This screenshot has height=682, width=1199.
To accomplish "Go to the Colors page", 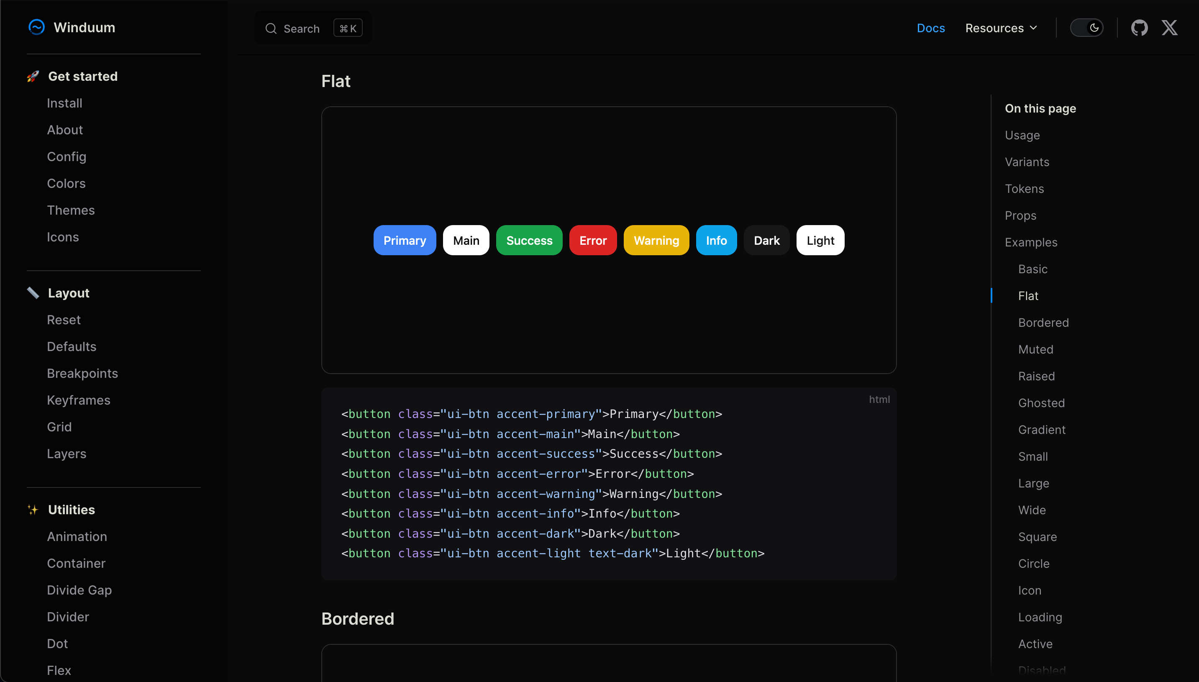I will click(x=66, y=183).
